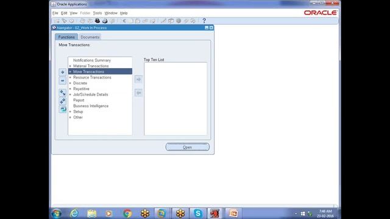The width and height of the screenshot is (390, 219).
Task: Switch to the Functions tab
Action: [66, 37]
